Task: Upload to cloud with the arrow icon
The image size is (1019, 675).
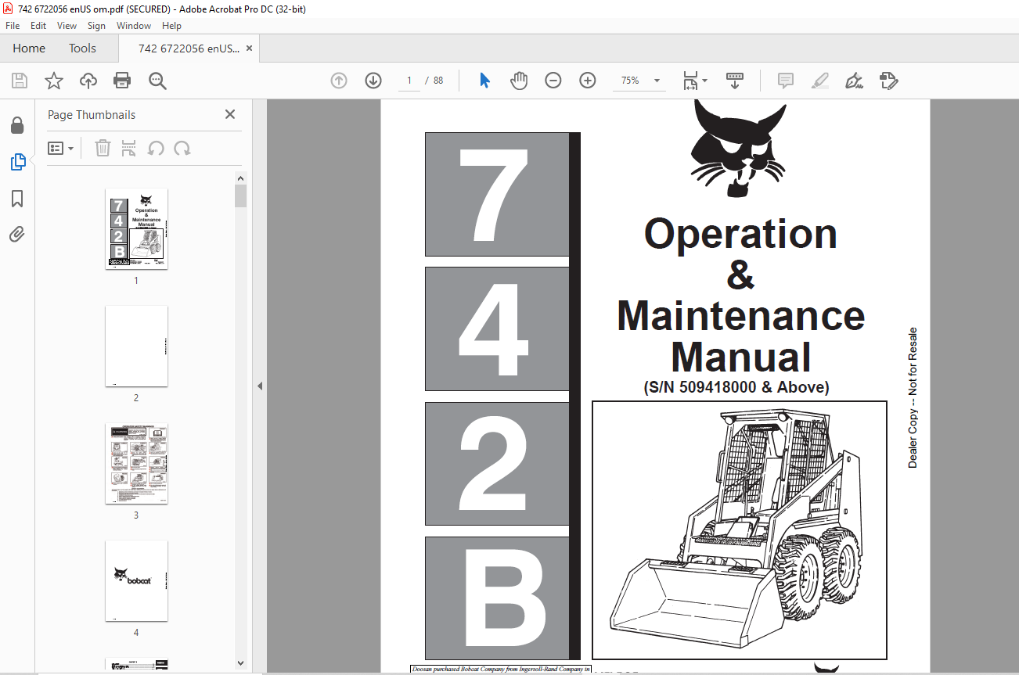Action: coord(88,81)
